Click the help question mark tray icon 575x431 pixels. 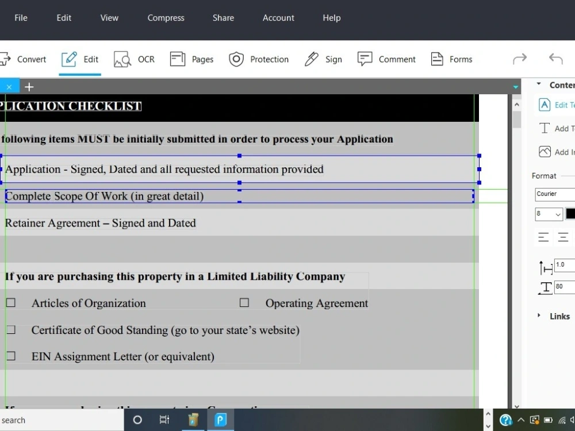coord(505,420)
